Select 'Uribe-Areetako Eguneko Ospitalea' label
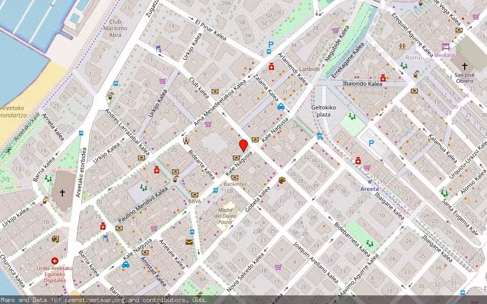Viewport: 487px width, 304px height. point(55,274)
